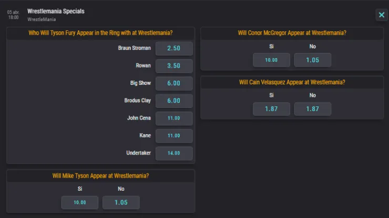The image size is (389, 218).
Task: Bet No on Mike Tyson appearing
Action: pyautogui.click(x=121, y=202)
